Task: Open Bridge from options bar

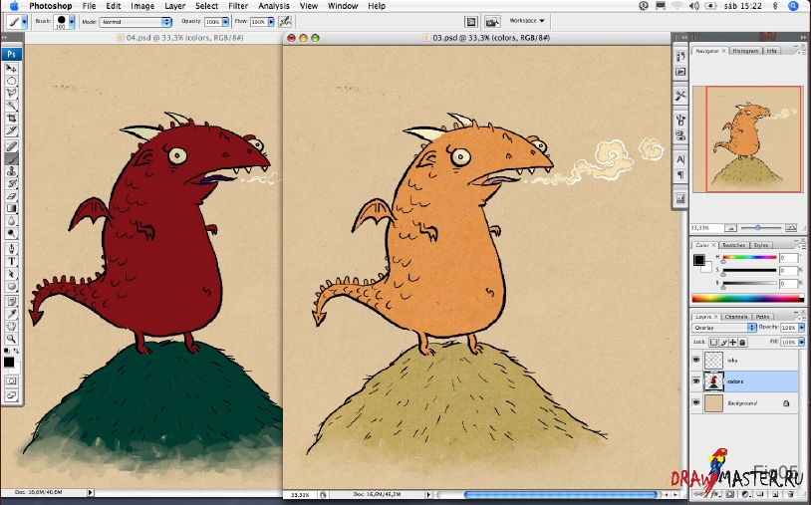Action: pos(492,22)
